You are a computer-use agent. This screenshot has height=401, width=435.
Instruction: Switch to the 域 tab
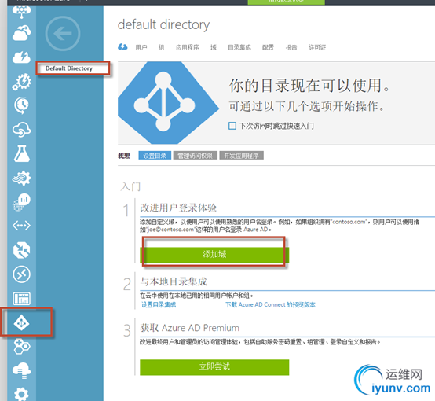point(213,47)
